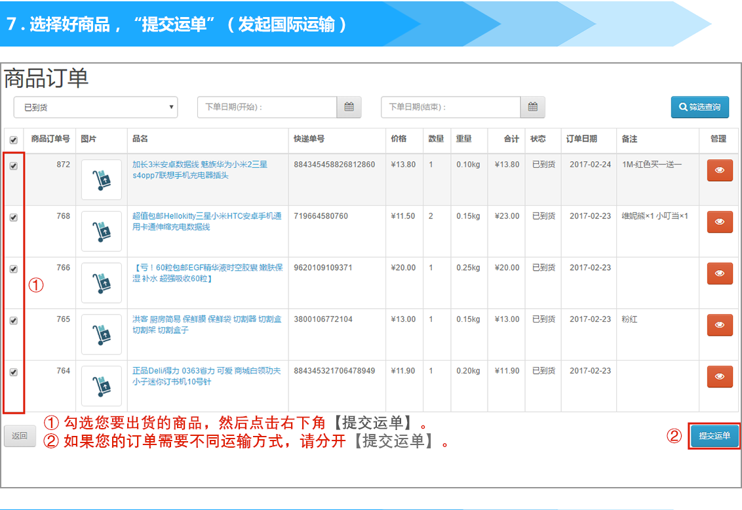
Task: Open product link 正品Deli/得力 0363
Action: coord(206,376)
